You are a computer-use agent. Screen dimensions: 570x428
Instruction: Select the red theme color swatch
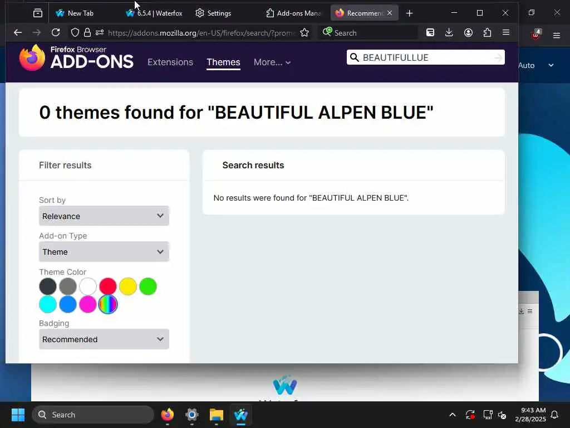tap(108, 286)
